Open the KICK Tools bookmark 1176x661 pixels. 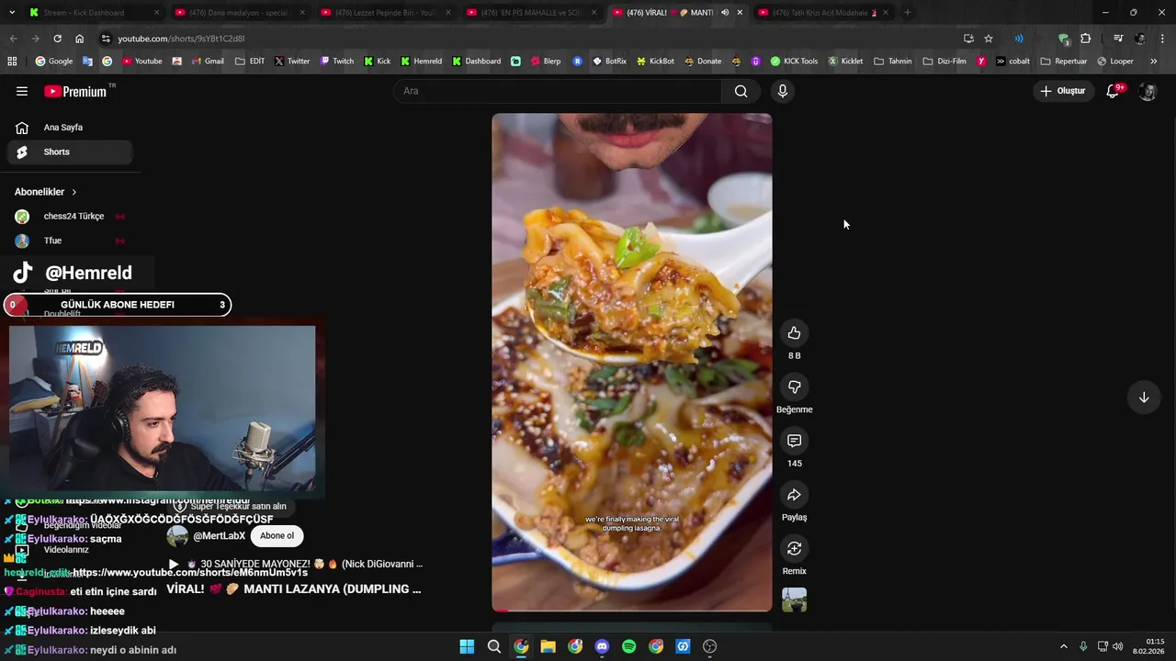[x=794, y=62]
